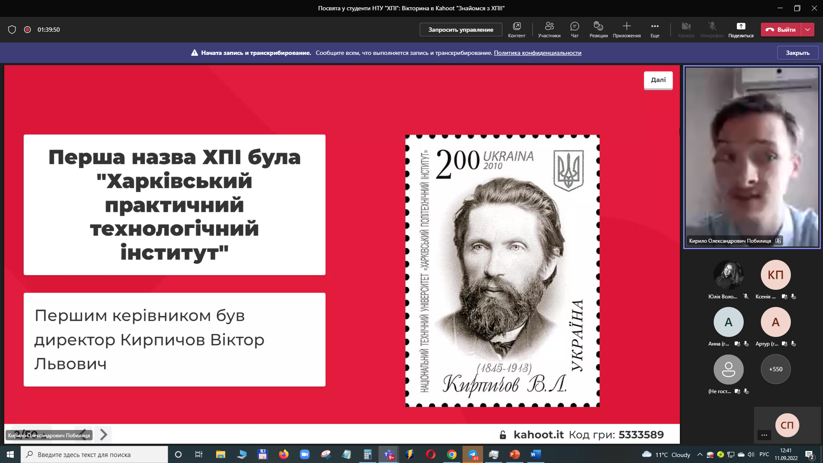This screenshot has height=463, width=823.
Task: Open Word from the taskbar
Action: tap(536, 454)
